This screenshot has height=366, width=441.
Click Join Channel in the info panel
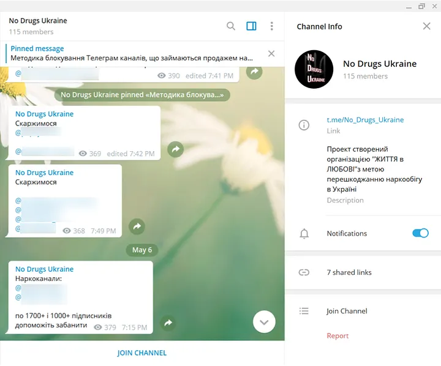tap(347, 311)
